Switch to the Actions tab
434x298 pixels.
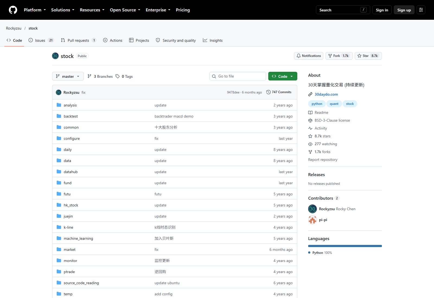(x=113, y=40)
